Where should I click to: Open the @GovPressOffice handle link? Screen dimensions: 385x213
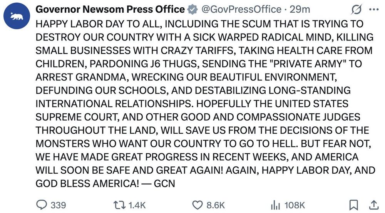[x=241, y=9]
